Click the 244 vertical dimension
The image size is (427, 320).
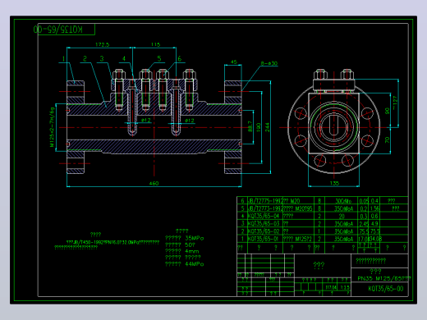pyautogui.click(x=267, y=127)
